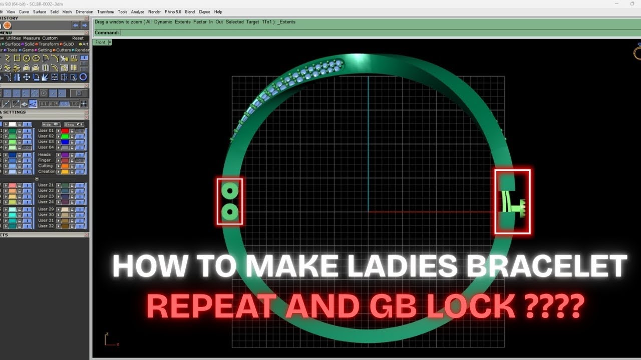
Task: Click the yellow bar pair icon
Action: click(x=74, y=67)
